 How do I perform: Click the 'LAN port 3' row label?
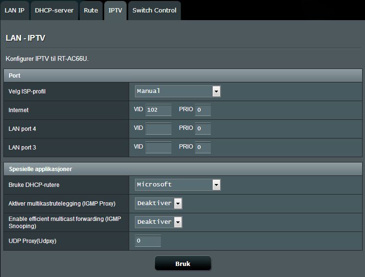(x=23, y=148)
